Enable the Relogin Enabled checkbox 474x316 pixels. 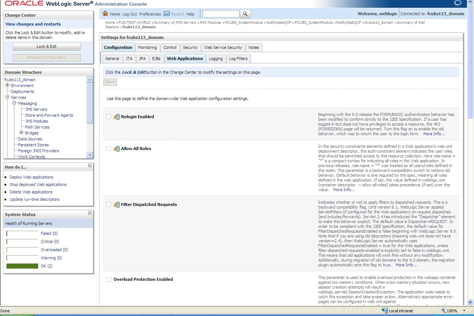click(x=109, y=117)
